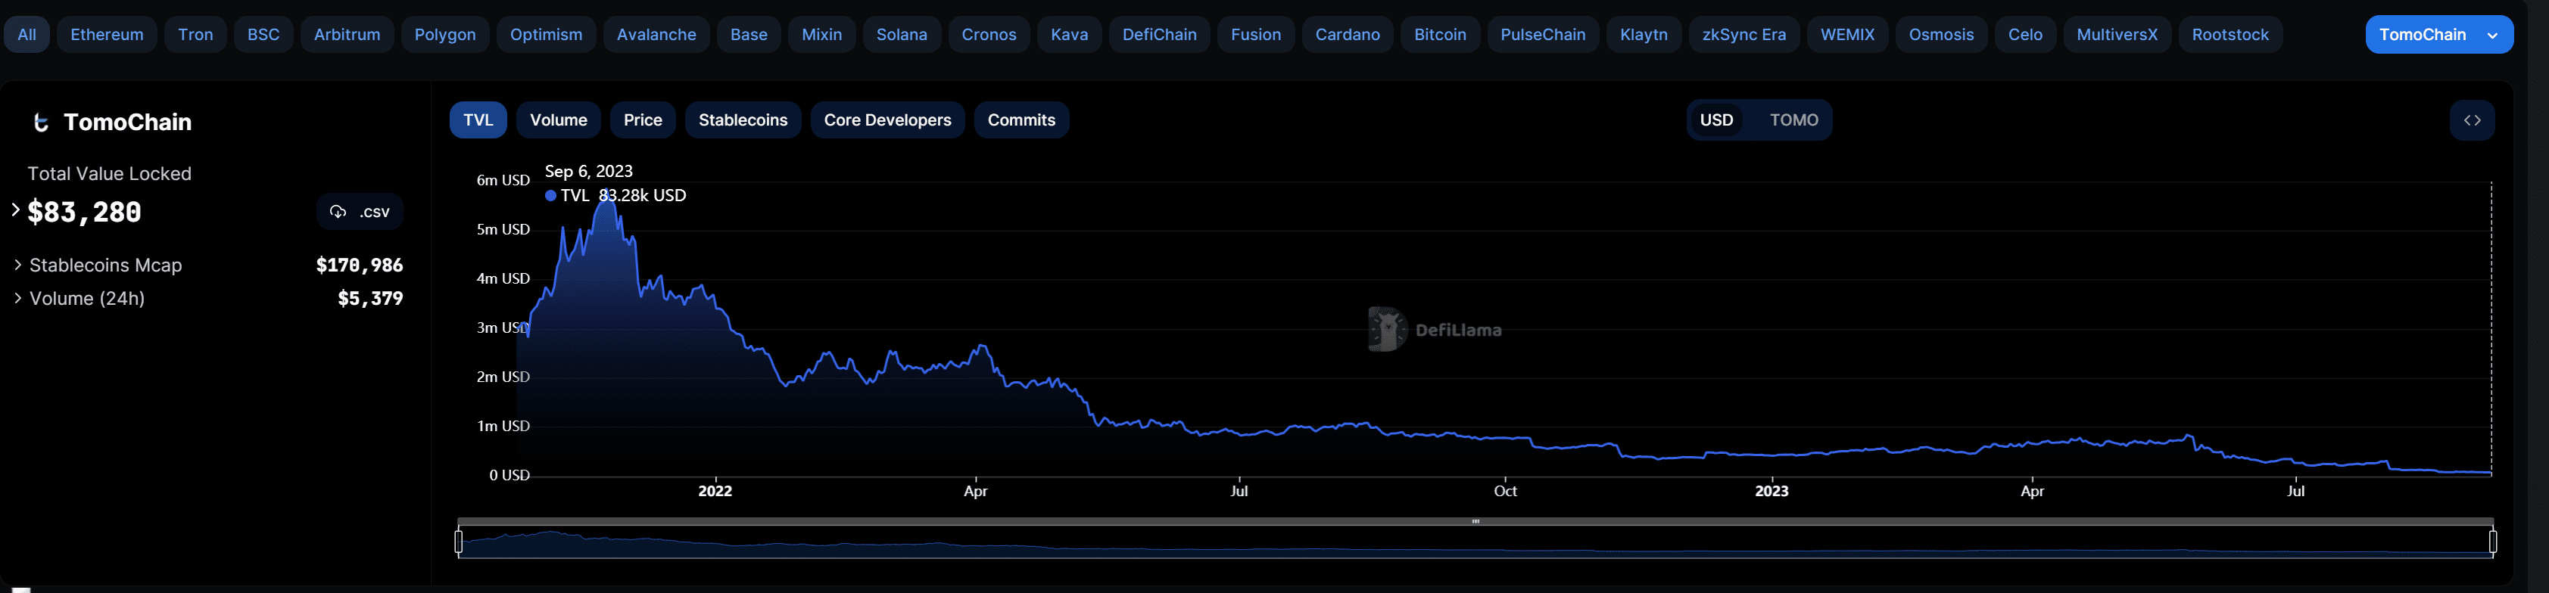Click the $170,986 stablecoins value
The image size is (2549, 593).
coord(359,265)
